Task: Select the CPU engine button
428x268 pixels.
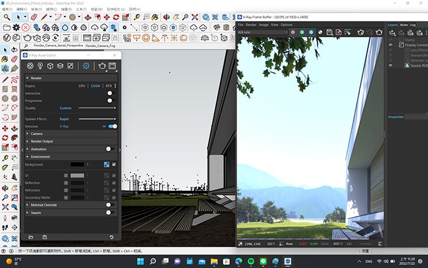Action: [x=81, y=86]
